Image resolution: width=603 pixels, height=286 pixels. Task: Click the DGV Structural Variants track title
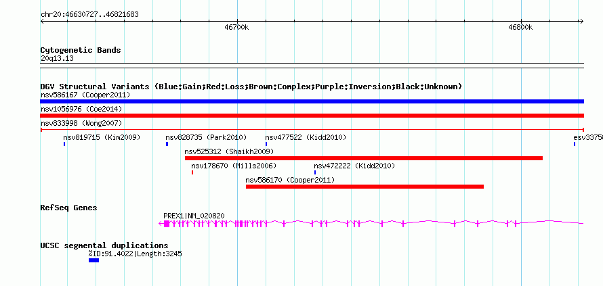251,87
